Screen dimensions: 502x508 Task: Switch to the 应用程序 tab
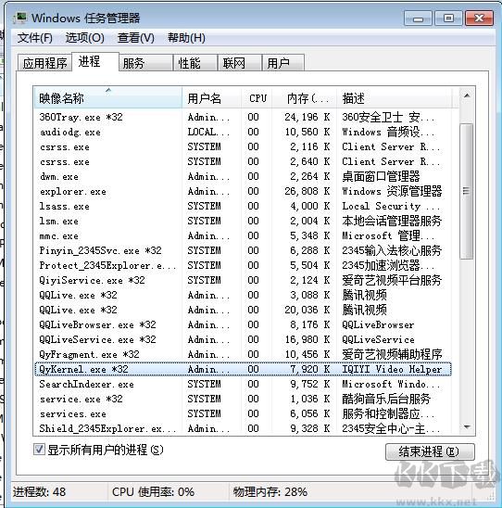pos(45,63)
